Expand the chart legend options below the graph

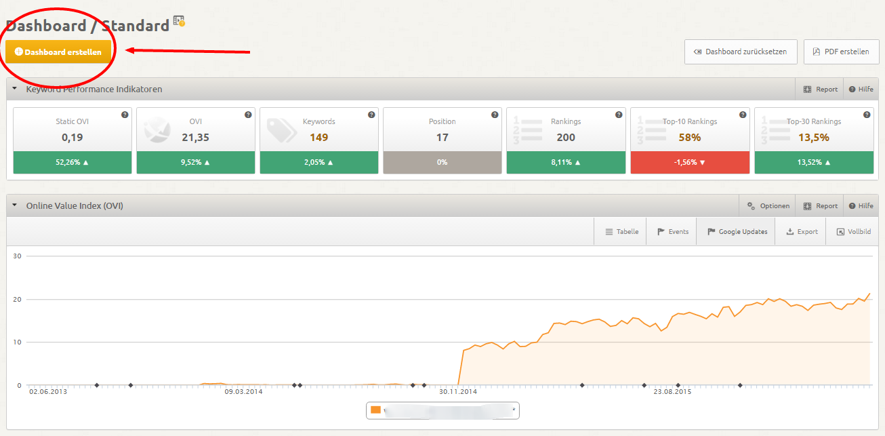coord(513,410)
